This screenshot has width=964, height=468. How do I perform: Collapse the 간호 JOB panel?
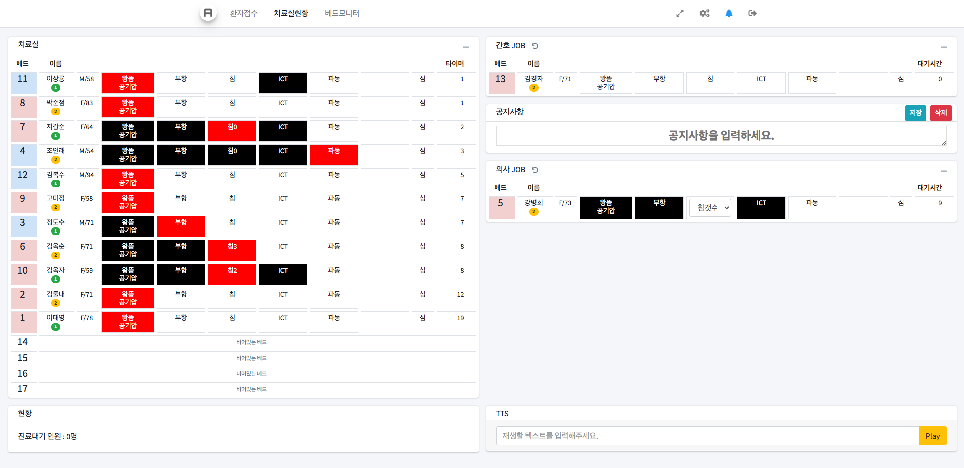[x=944, y=46]
